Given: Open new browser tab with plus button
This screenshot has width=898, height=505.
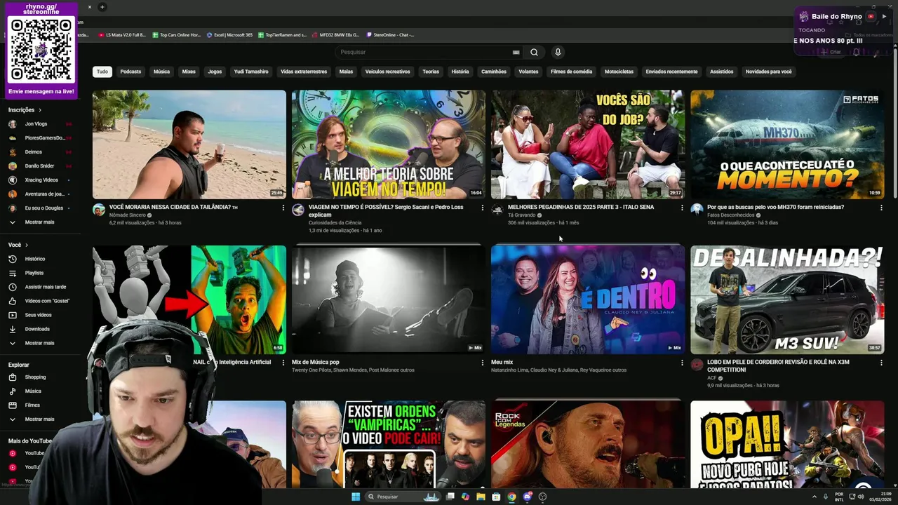Looking at the screenshot, I should (x=102, y=7).
